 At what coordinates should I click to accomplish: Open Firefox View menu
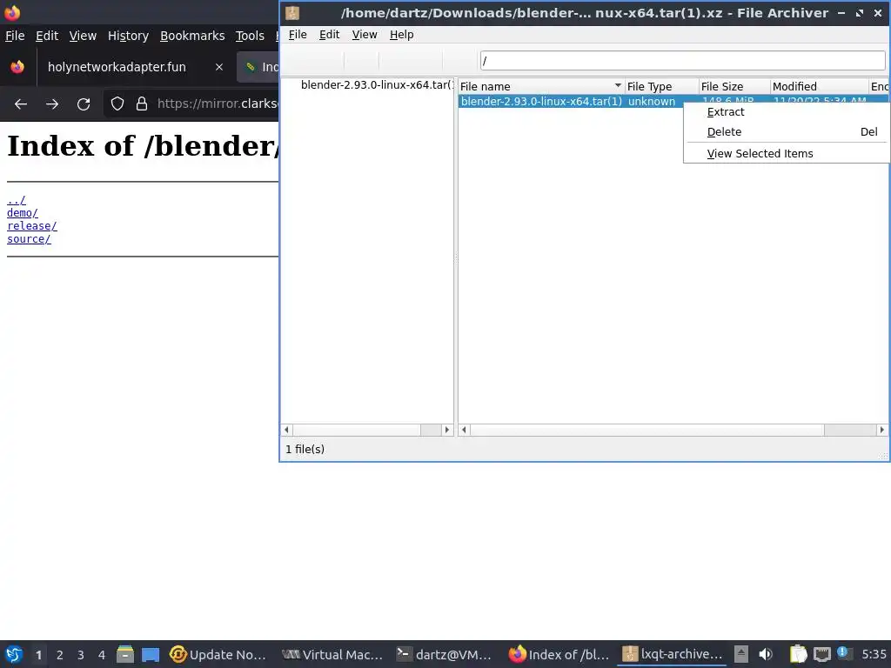click(83, 36)
